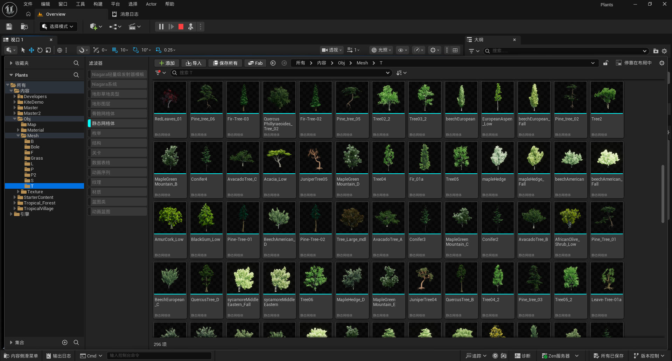Click the 保存所有 button
This screenshot has width=672, height=361.
click(225, 63)
